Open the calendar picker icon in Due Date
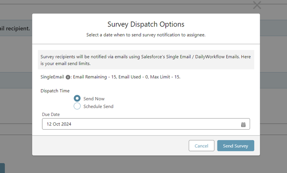The height and width of the screenshot is (173, 287). (243, 124)
